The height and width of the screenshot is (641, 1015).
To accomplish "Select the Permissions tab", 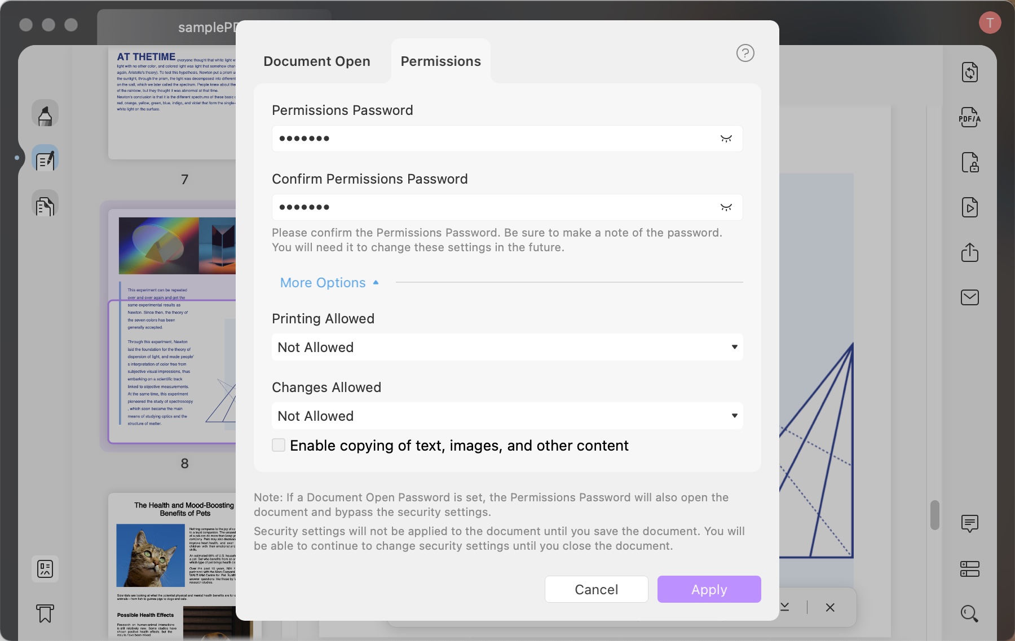I will click(440, 61).
